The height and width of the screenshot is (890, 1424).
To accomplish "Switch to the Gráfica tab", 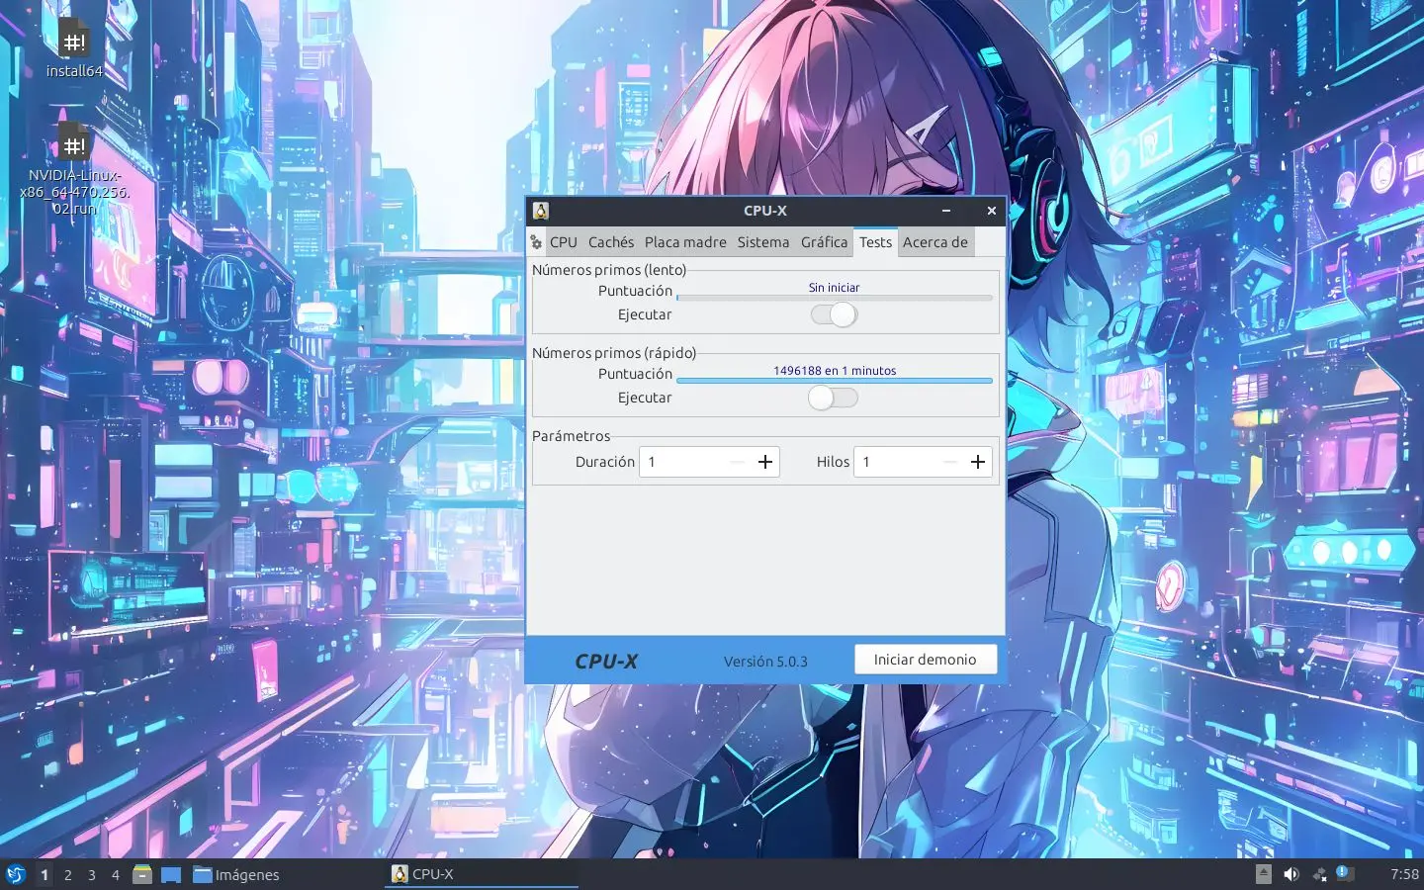I will (825, 242).
